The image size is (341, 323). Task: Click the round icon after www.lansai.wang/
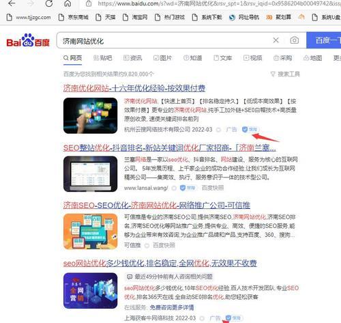(174, 188)
